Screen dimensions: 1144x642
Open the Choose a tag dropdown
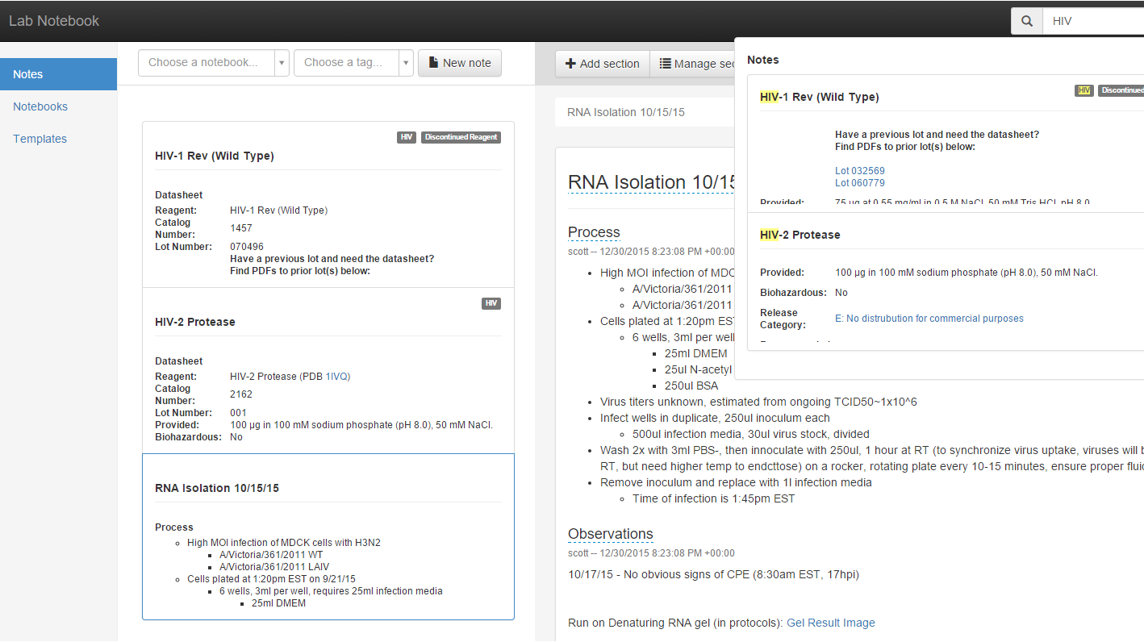click(x=353, y=63)
